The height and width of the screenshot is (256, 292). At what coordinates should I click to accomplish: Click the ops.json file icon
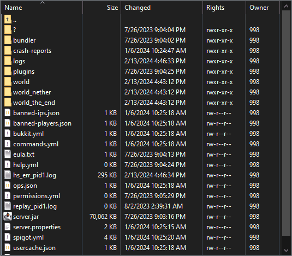(x=8, y=186)
